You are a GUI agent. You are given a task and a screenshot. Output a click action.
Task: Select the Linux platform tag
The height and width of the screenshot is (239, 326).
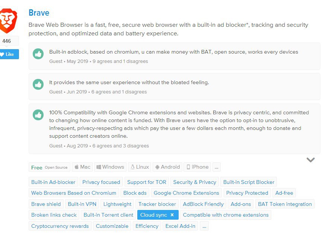click(x=140, y=167)
